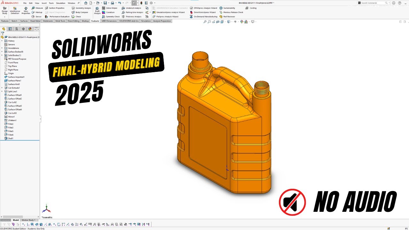Screen dimensions: 409x230
Task: Launch DFMXpress Analysis Wizard
Action: coord(204,8)
